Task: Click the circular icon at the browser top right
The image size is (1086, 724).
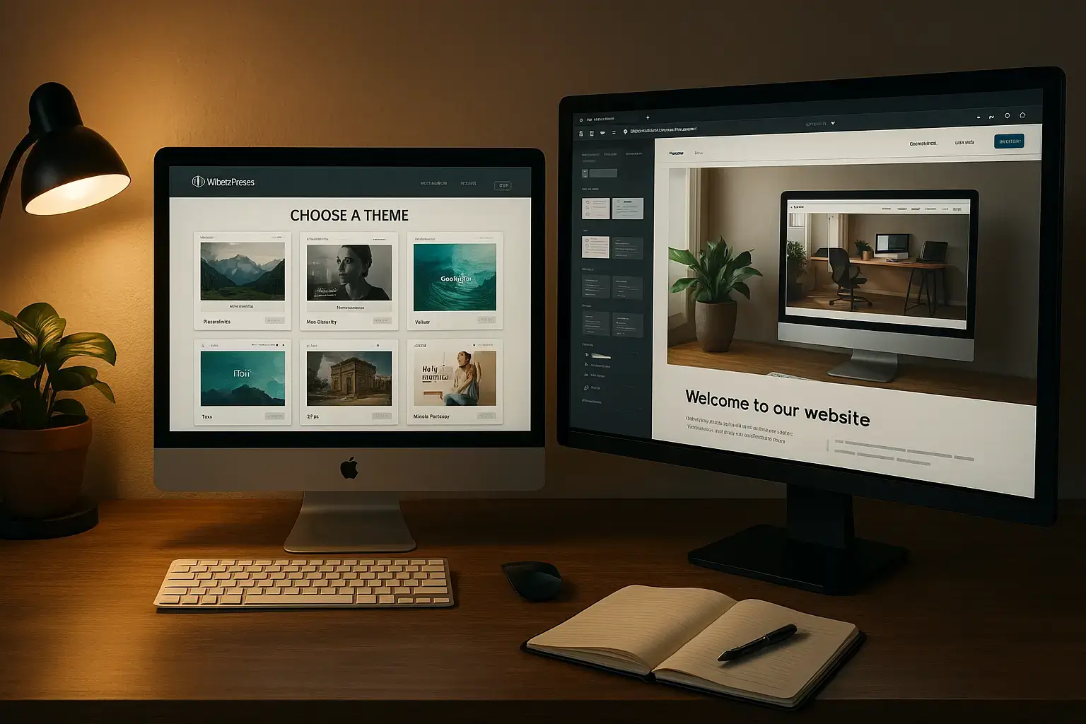Action: (1008, 114)
